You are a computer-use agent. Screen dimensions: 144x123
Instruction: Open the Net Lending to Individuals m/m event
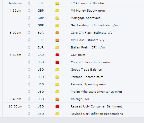coord(94,25)
